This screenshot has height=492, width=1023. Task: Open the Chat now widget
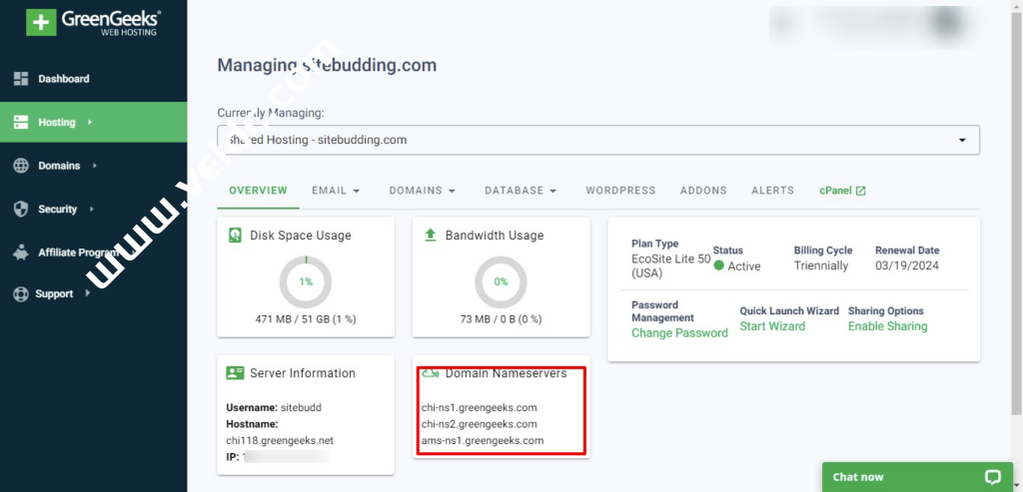coord(916,477)
